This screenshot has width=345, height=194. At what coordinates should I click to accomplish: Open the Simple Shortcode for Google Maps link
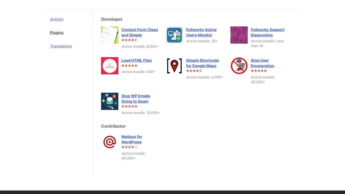pyautogui.click(x=202, y=63)
